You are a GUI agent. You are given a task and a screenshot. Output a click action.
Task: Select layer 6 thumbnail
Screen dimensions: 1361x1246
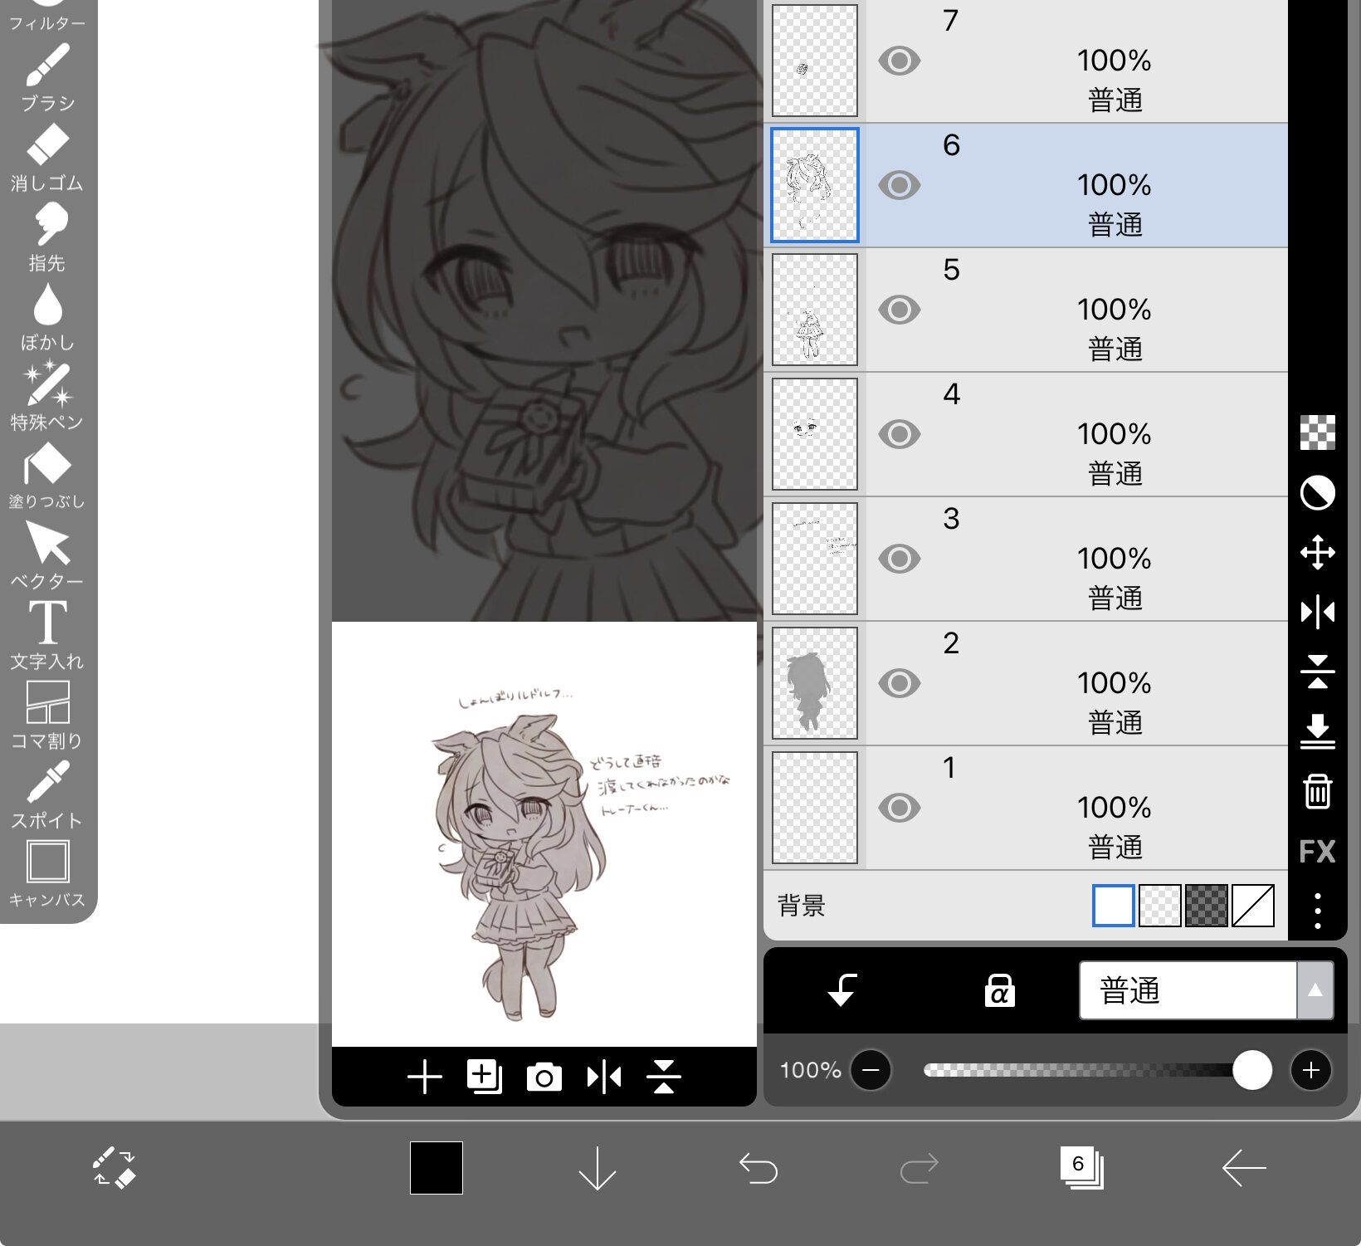tap(815, 185)
